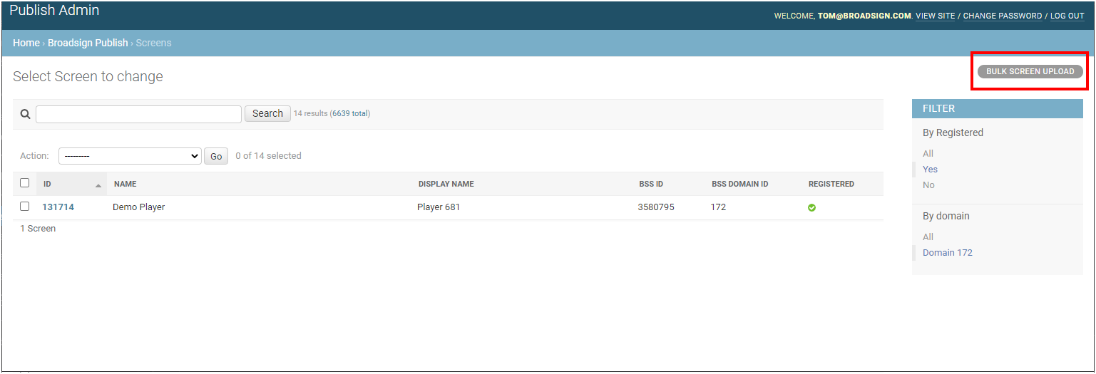Sort by Display Name column header
1096x374 pixels.
tap(446, 184)
